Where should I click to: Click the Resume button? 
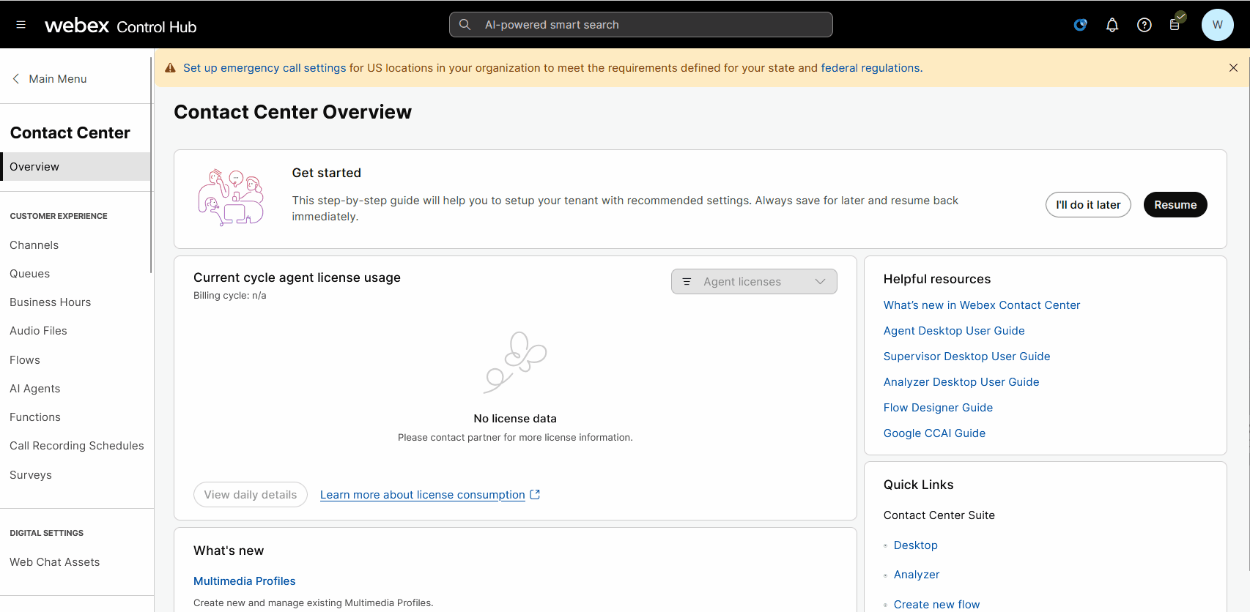point(1175,205)
